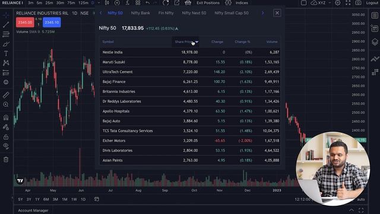The width and height of the screenshot is (380, 214).
Task: Click the trash remove drawings icon
Action: [x=6, y=159]
